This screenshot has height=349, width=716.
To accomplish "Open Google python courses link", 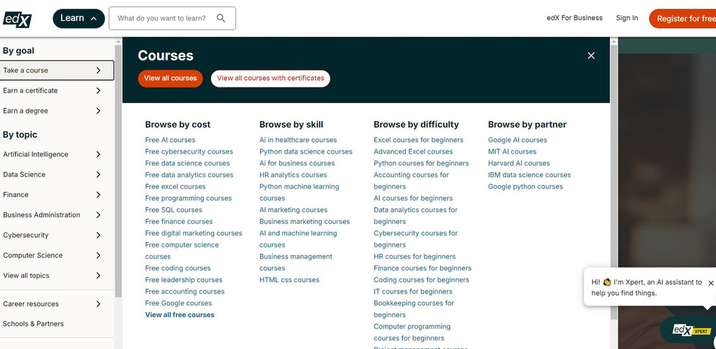I will [526, 186].
